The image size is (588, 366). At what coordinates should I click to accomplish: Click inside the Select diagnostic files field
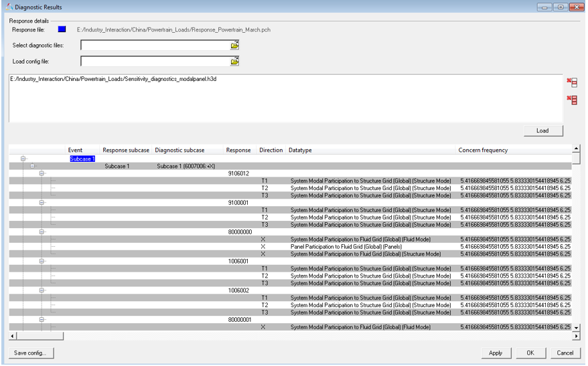tap(155, 45)
